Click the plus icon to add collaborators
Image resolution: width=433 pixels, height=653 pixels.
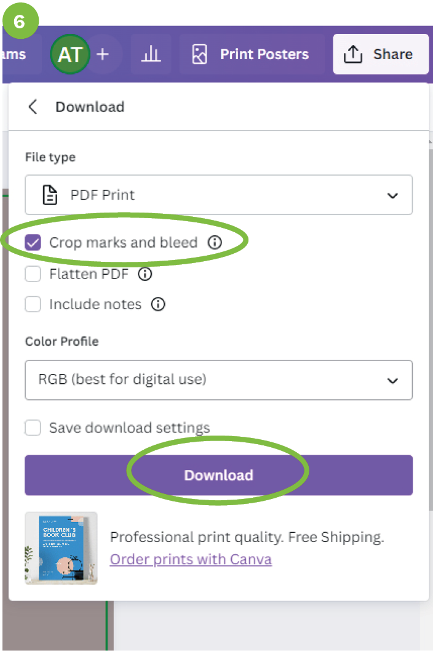[103, 55]
